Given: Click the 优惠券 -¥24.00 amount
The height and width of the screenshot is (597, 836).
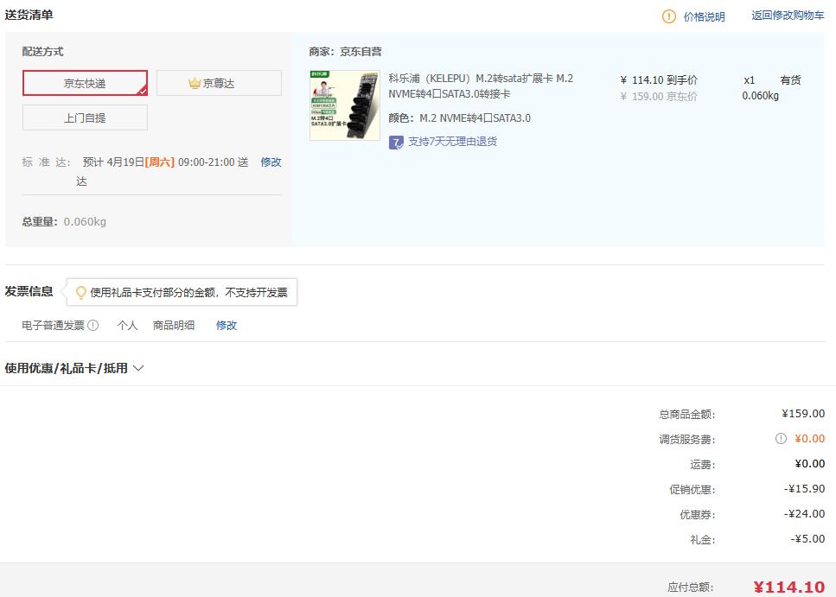Looking at the screenshot, I should click(804, 514).
